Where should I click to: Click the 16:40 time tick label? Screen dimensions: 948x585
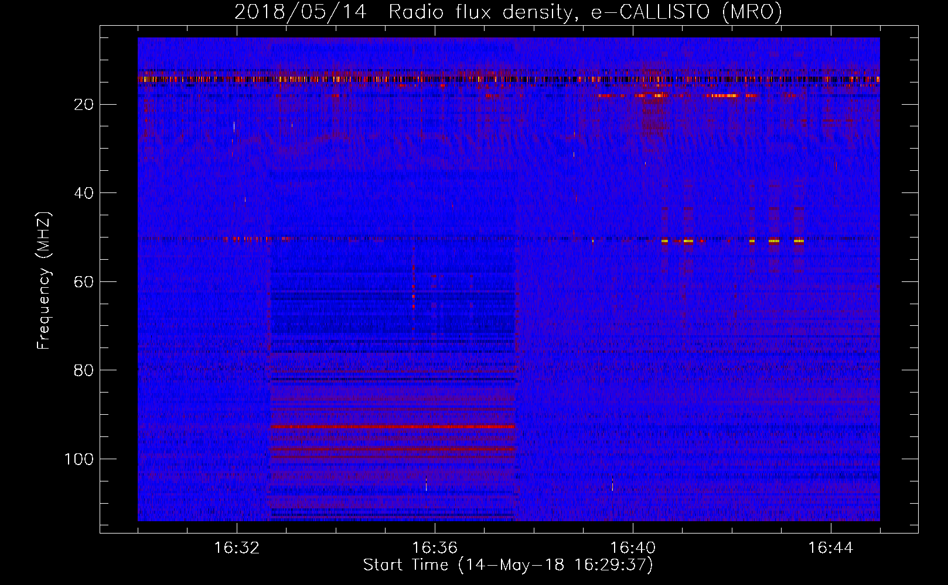(x=633, y=548)
